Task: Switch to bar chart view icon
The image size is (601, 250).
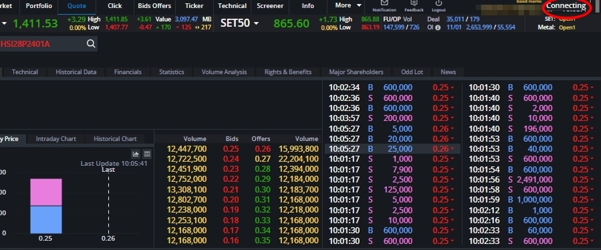Action: [x=136, y=154]
